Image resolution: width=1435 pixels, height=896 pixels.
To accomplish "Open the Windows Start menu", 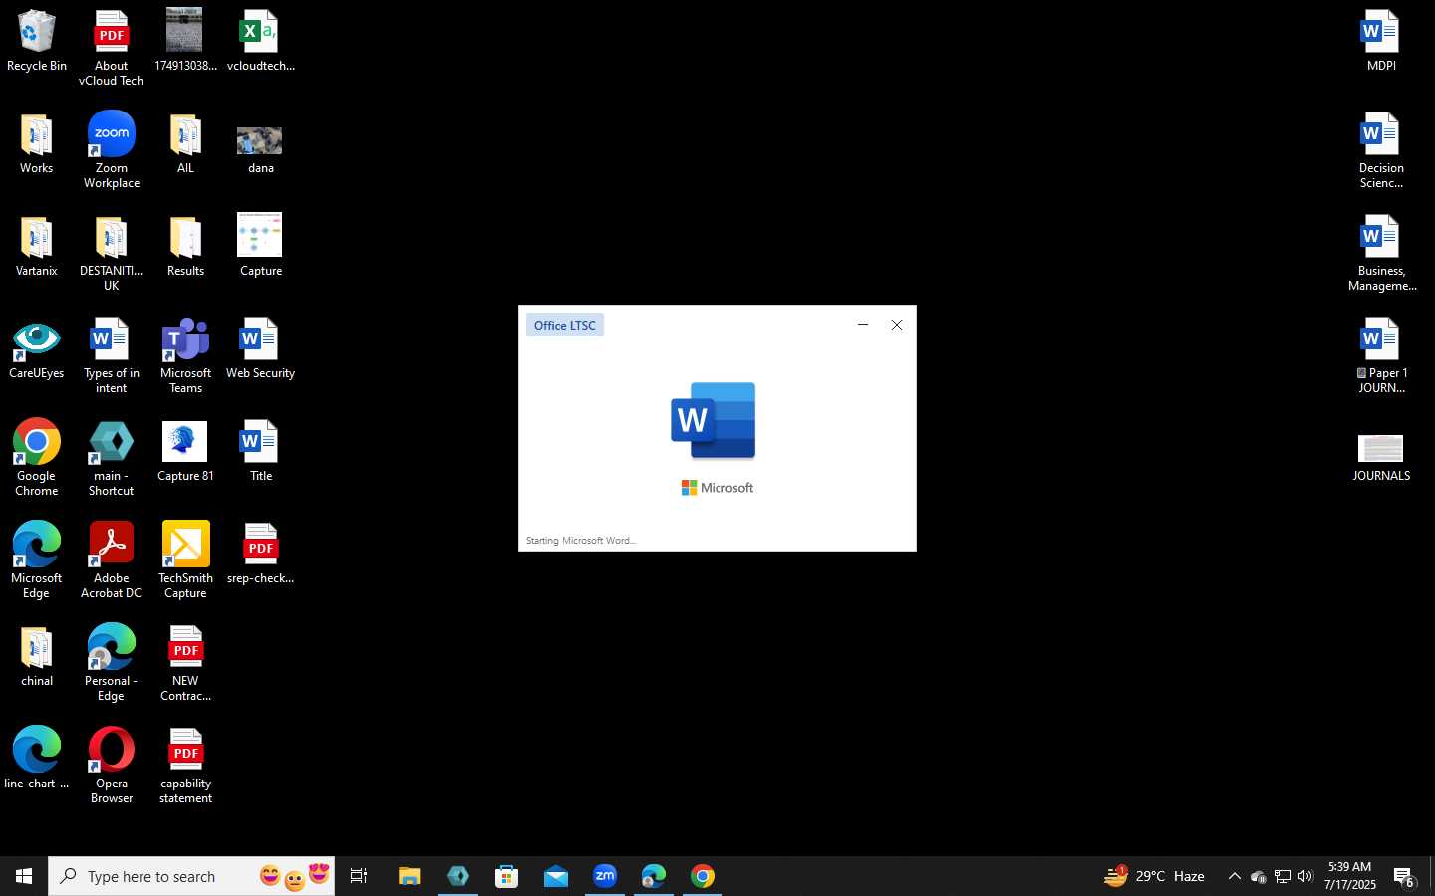I will (x=24, y=876).
